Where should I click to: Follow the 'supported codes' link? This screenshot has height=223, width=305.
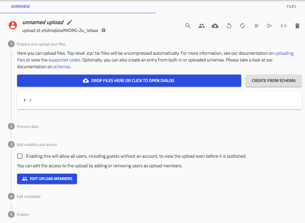[64, 60]
